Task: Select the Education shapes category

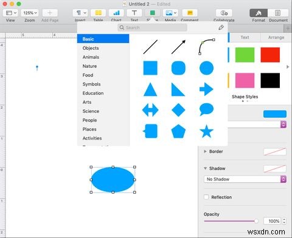Action: [103, 93]
